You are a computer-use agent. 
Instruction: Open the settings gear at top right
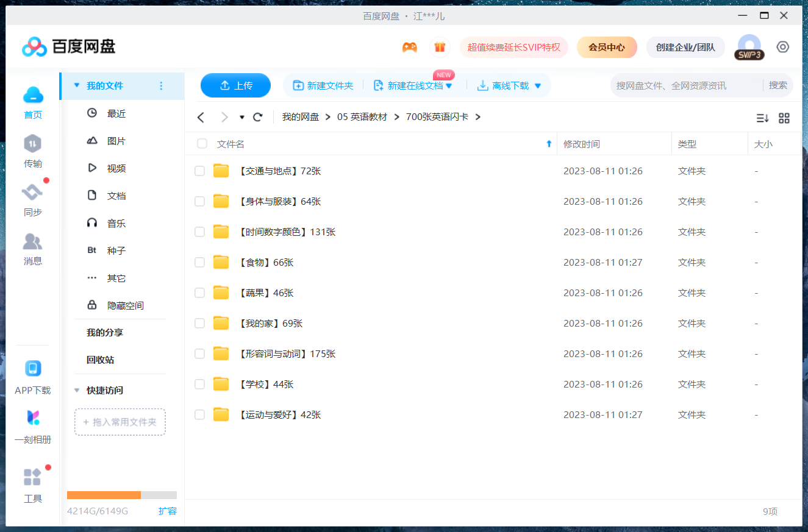tap(783, 46)
